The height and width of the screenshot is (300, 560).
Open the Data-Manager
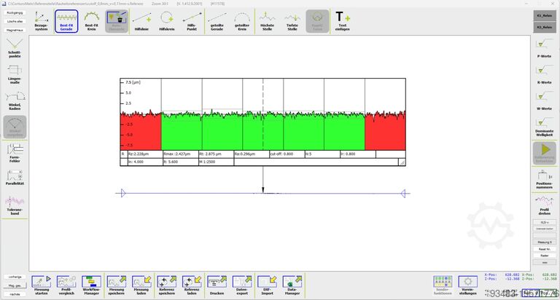click(292, 284)
